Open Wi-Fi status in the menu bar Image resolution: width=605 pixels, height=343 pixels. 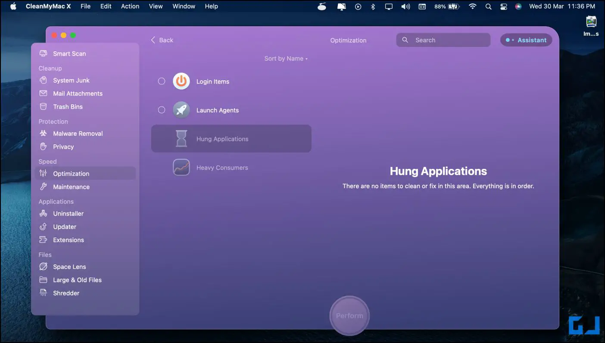tap(473, 6)
